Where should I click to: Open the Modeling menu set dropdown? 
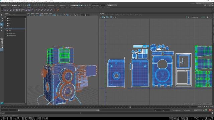(x=5, y=5)
